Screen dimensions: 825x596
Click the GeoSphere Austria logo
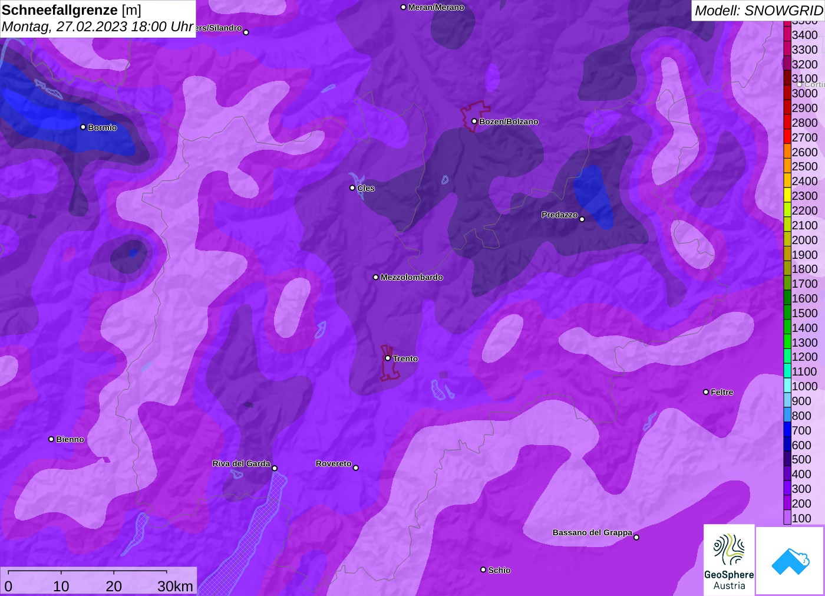[x=729, y=560]
